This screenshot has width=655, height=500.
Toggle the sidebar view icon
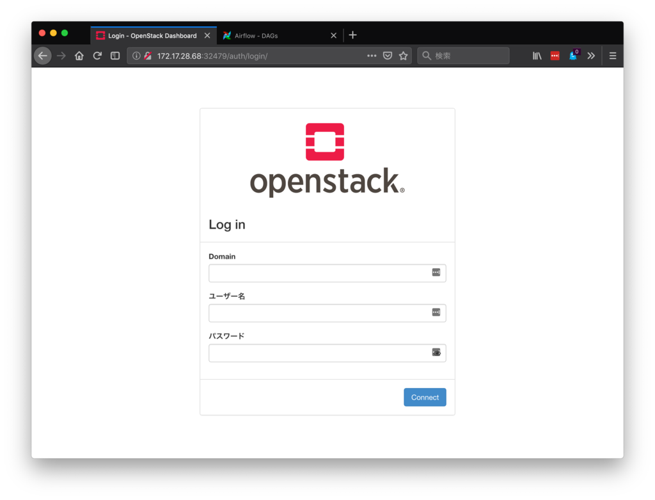pos(115,56)
